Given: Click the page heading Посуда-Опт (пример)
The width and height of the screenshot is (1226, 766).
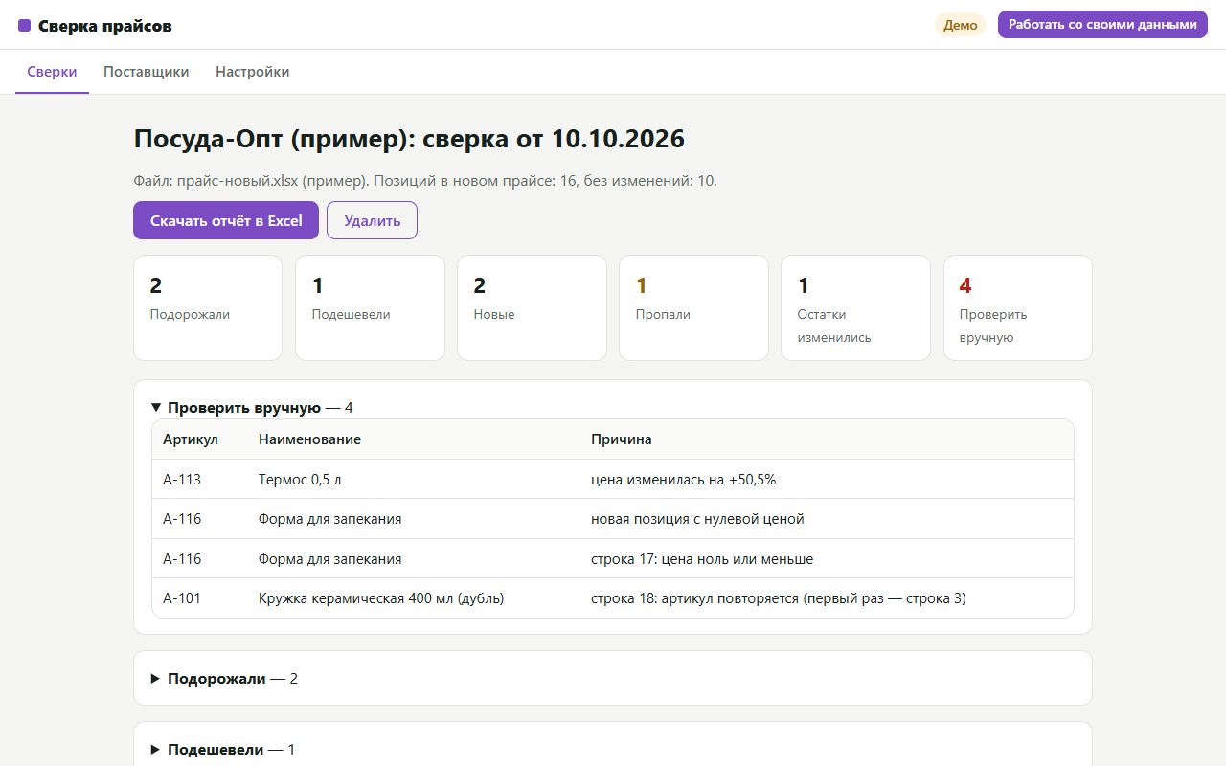Looking at the screenshot, I should coord(409,139).
